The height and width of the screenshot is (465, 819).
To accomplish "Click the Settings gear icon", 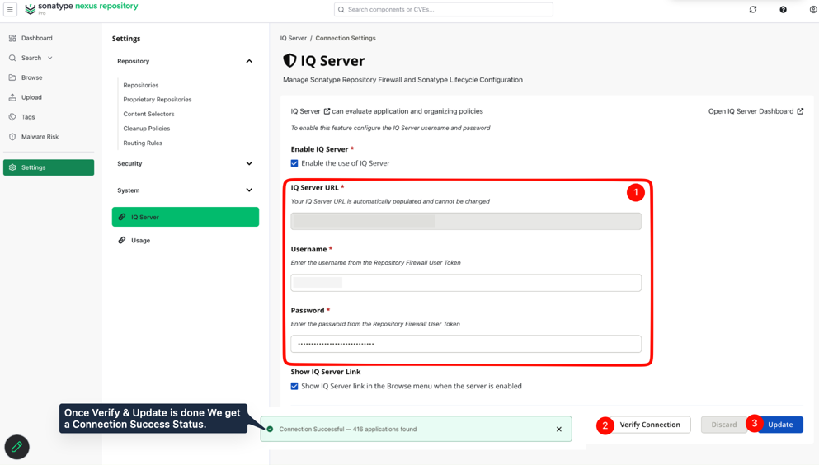I will point(12,167).
